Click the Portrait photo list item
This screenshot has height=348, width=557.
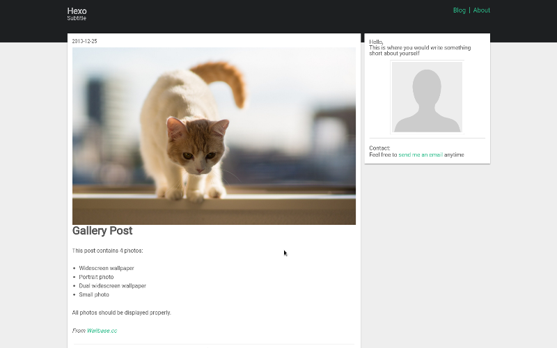[x=96, y=277]
